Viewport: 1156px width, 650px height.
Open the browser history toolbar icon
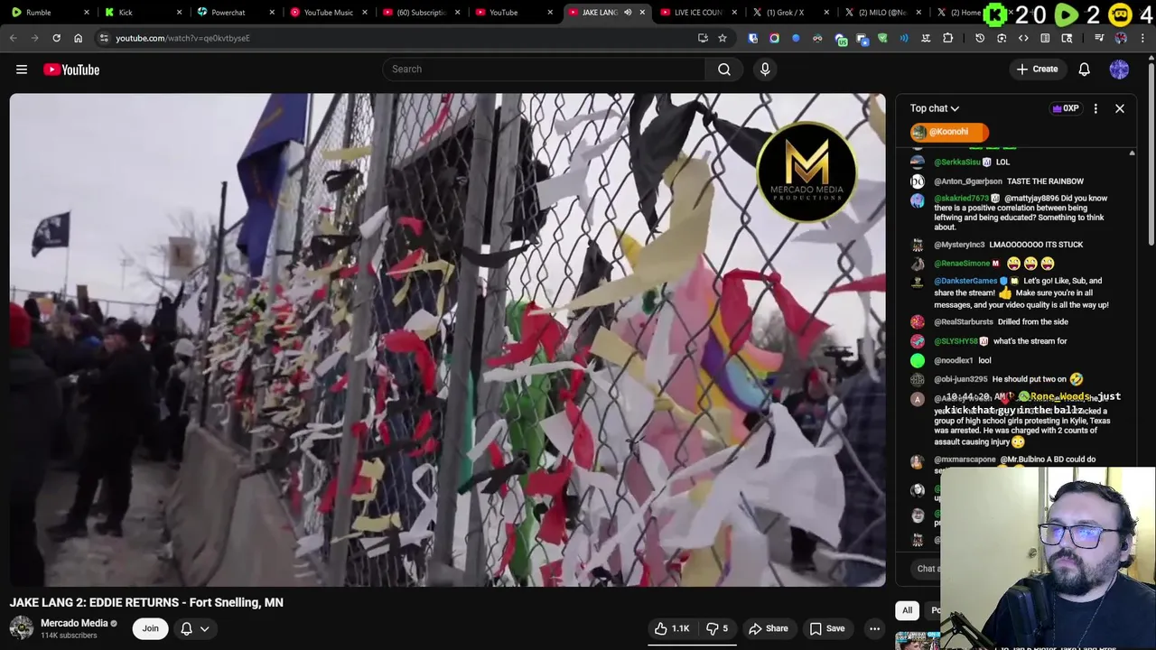(x=980, y=38)
